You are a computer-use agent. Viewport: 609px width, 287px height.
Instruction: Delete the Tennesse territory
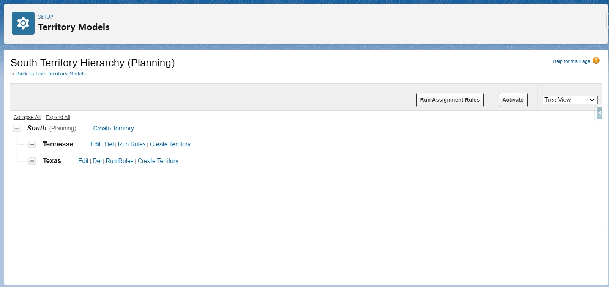coord(109,144)
